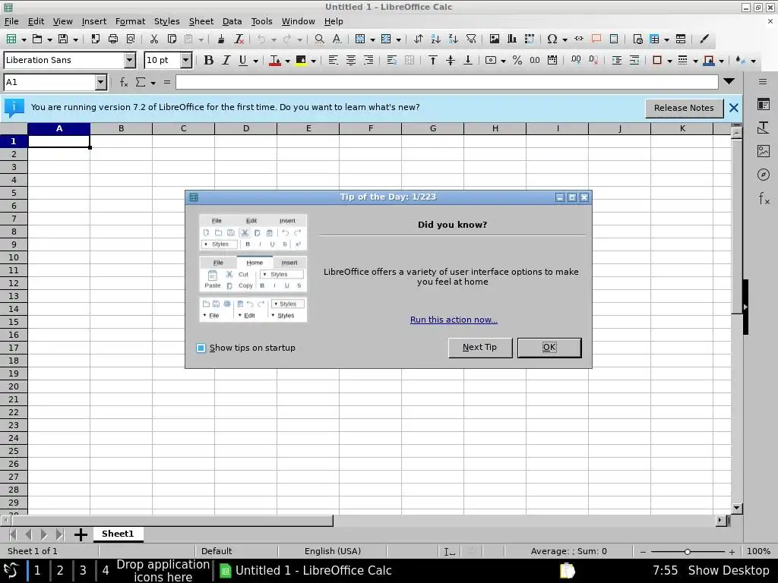Open Borders dropdown arrow
778x583 pixels.
669,61
